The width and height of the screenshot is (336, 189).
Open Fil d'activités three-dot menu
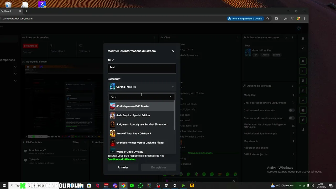[x=85, y=142]
